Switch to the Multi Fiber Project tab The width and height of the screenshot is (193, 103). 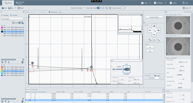pyautogui.click(x=20, y=3)
